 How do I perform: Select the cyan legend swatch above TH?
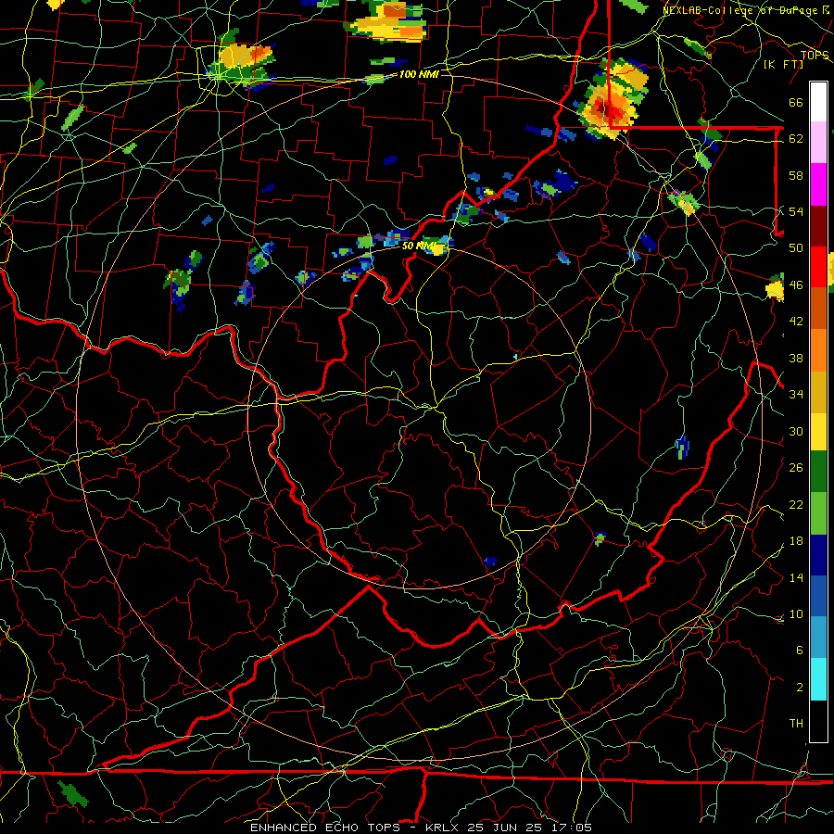point(818,680)
